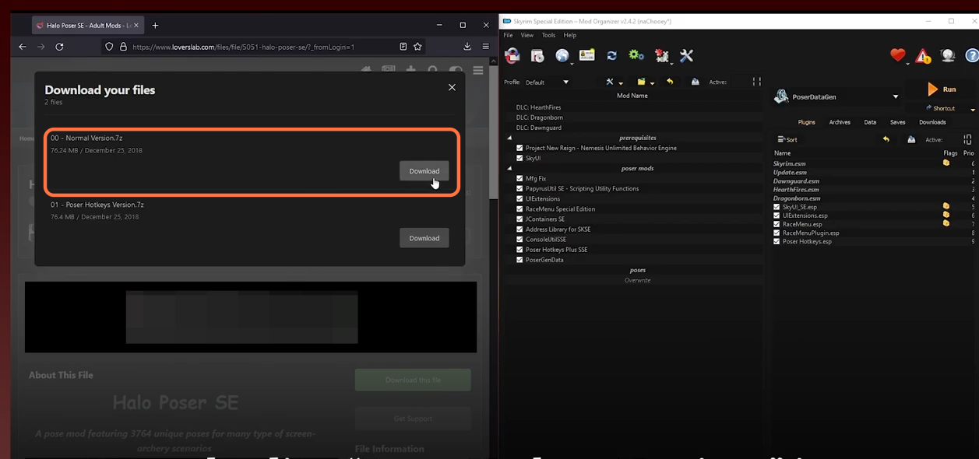Screen dimensions: 979x459
Task: Toggle the JContainers SE mod checkbox
Action: [519, 219]
